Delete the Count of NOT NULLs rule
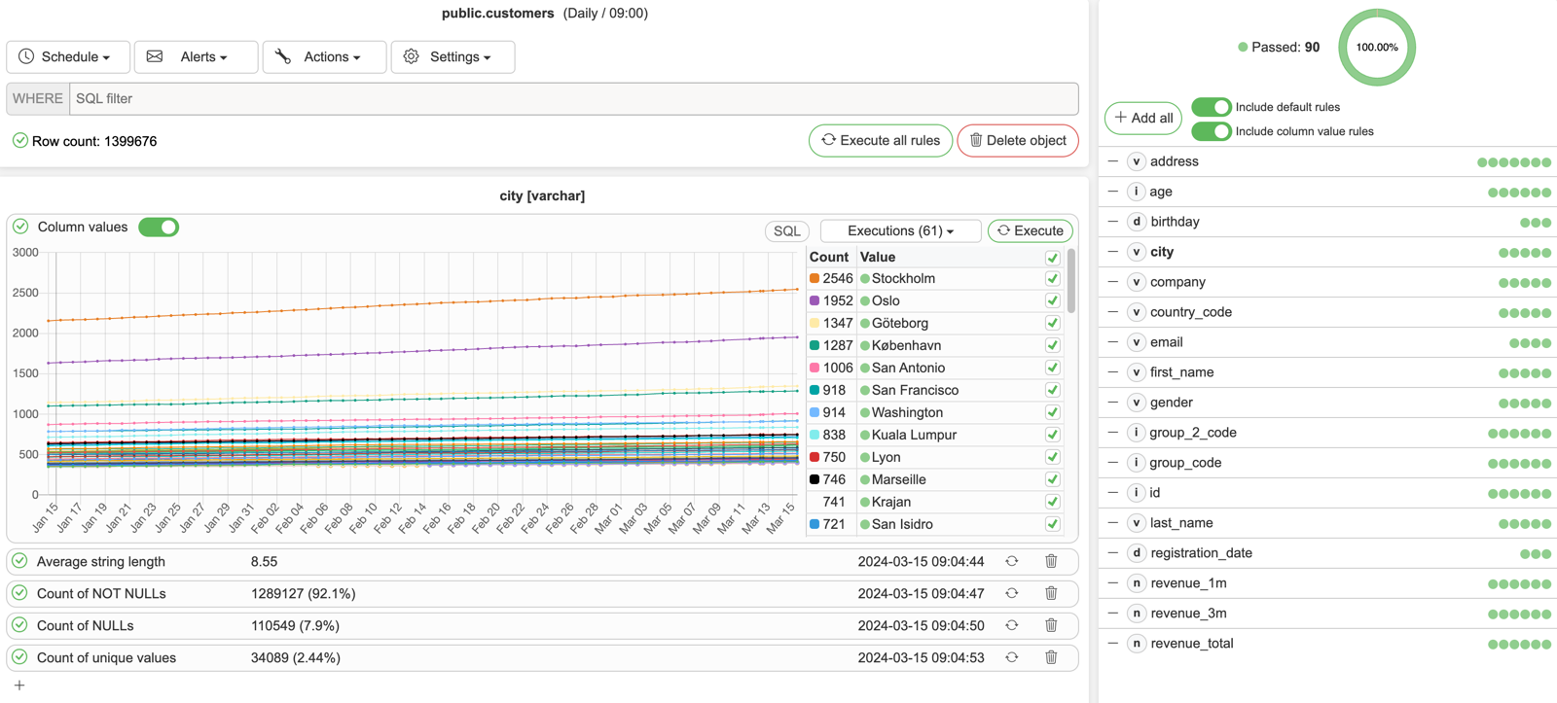This screenshot has width=1557, height=703. 1051,593
